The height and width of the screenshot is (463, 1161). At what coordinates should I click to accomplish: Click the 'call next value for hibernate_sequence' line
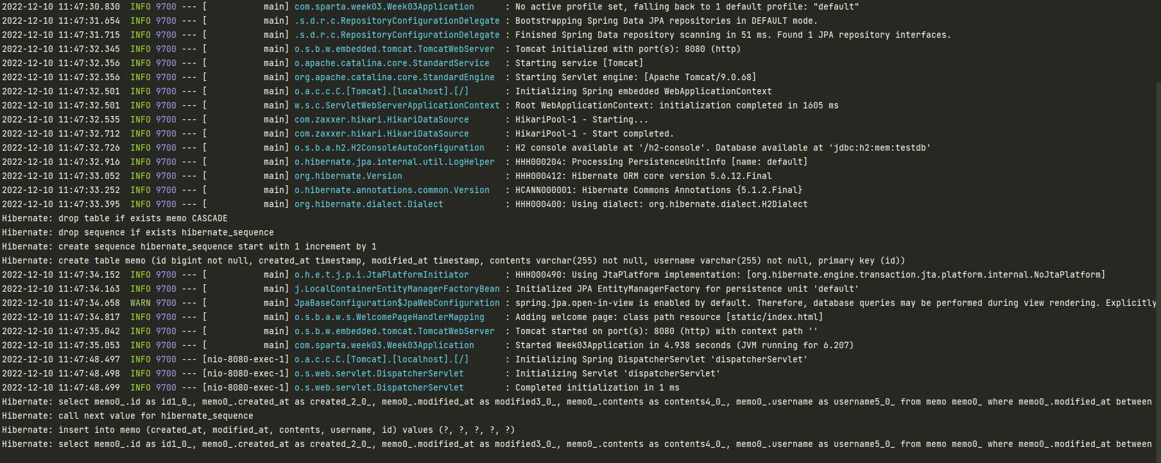point(128,416)
